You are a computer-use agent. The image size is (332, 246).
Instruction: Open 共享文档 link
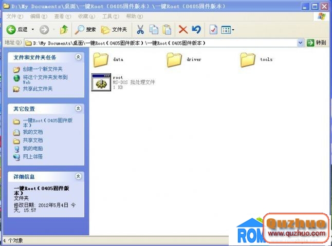[32, 140]
